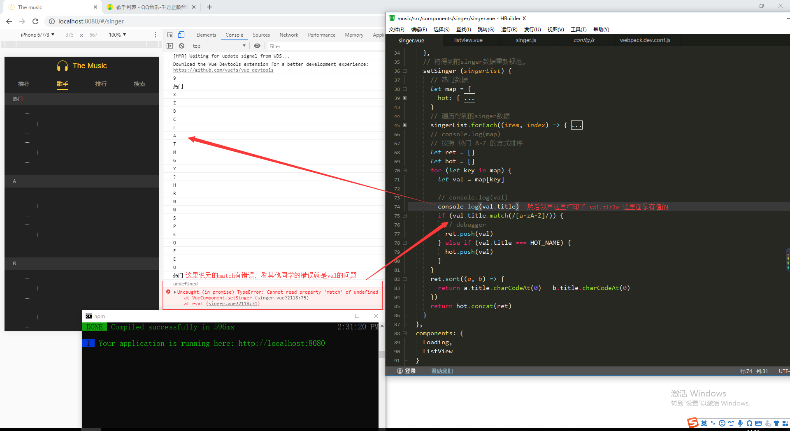Collapse the setSinger function fold at line 36
The image size is (790, 431).
pos(405,71)
